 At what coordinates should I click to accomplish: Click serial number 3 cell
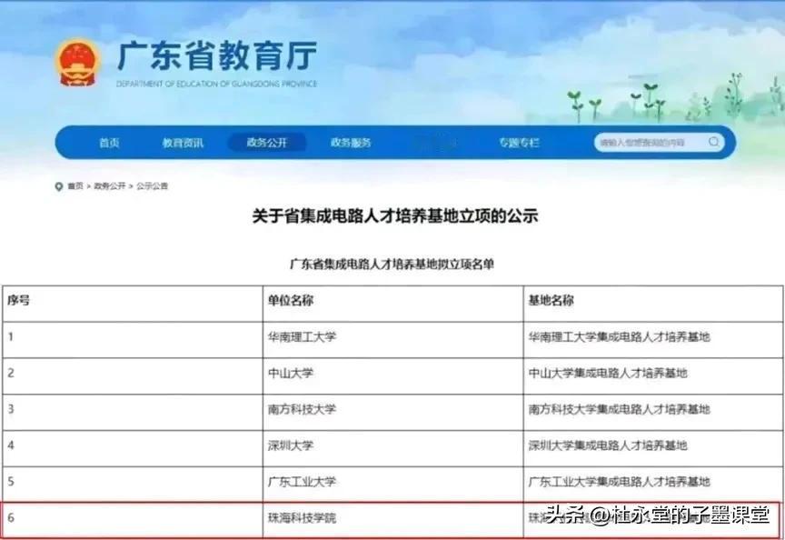(133, 412)
